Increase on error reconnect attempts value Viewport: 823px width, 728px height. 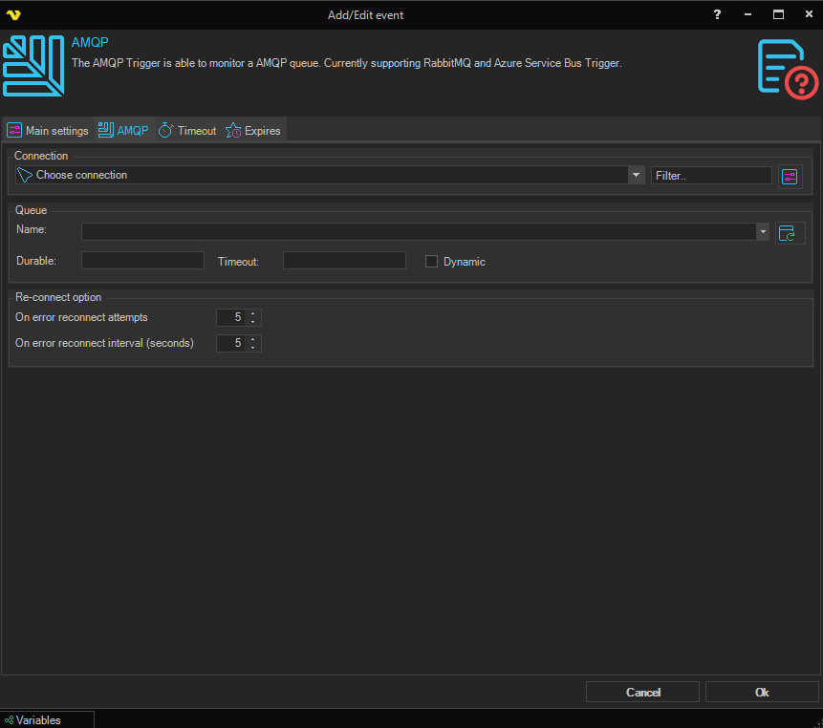[x=253, y=313]
